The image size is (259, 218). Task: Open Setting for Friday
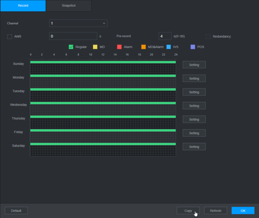click(x=194, y=133)
